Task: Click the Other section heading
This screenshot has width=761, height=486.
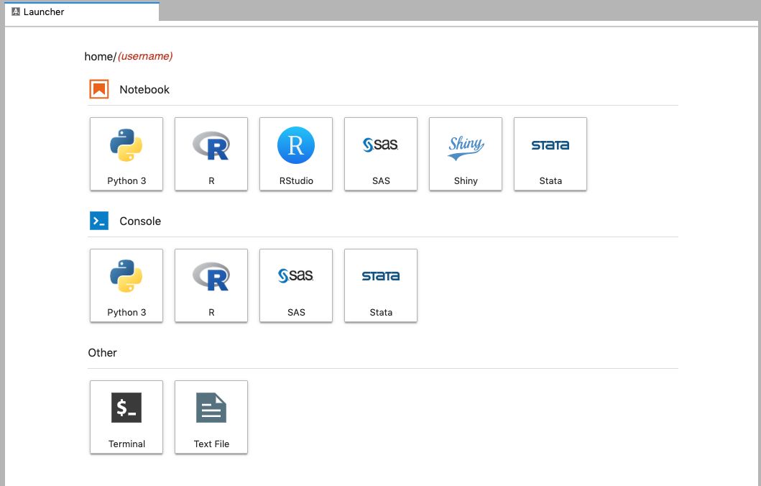Action: pyautogui.click(x=103, y=353)
